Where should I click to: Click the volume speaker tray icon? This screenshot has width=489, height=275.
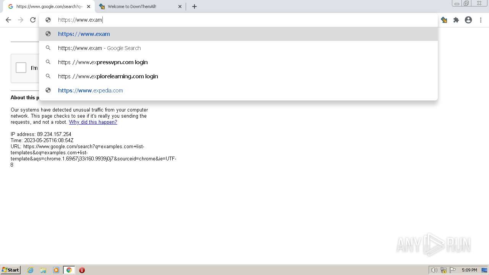click(434, 270)
